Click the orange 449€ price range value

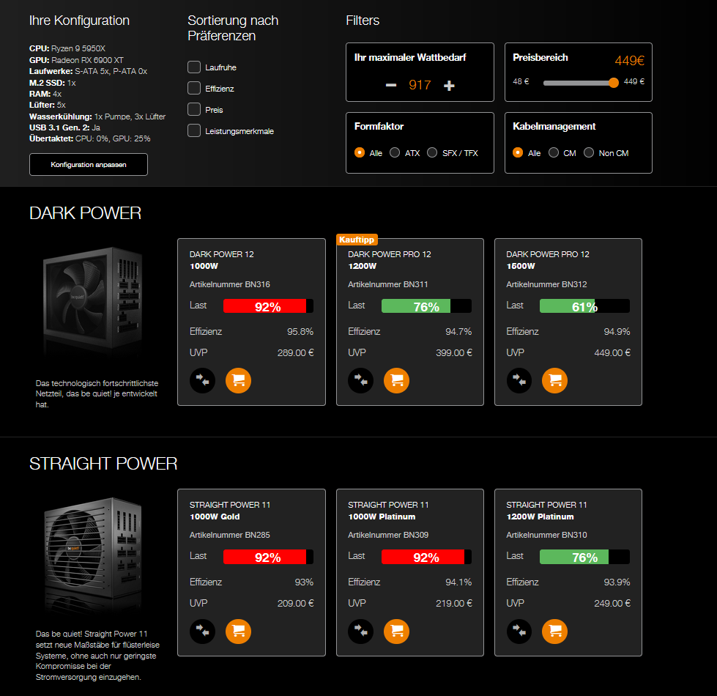click(629, 60)
